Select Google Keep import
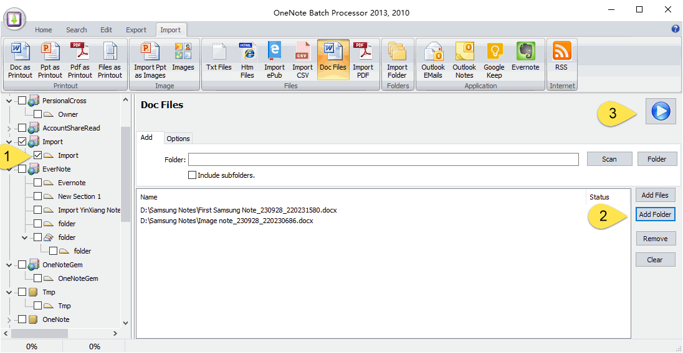This screenshot has width=683, height=353. click(x=494, y=60)
